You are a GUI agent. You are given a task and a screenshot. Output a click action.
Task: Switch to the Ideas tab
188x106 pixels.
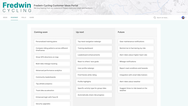click(5, 17)
